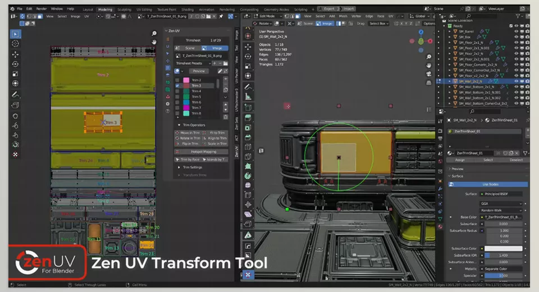Open the Render menu

tap(41, 8)
